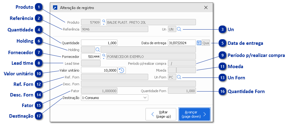
Task: Open the Un unit lookup magnifier
Action: click(x=179, y=29)
